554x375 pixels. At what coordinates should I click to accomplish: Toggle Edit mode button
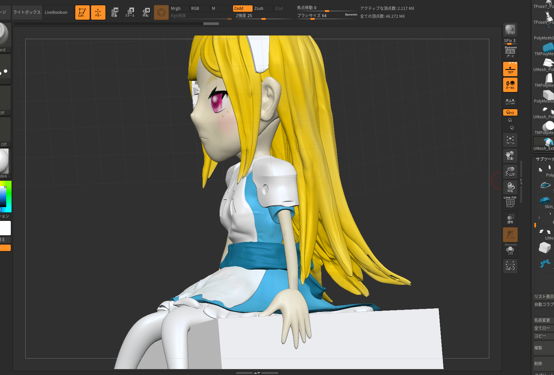click(82, 12)
